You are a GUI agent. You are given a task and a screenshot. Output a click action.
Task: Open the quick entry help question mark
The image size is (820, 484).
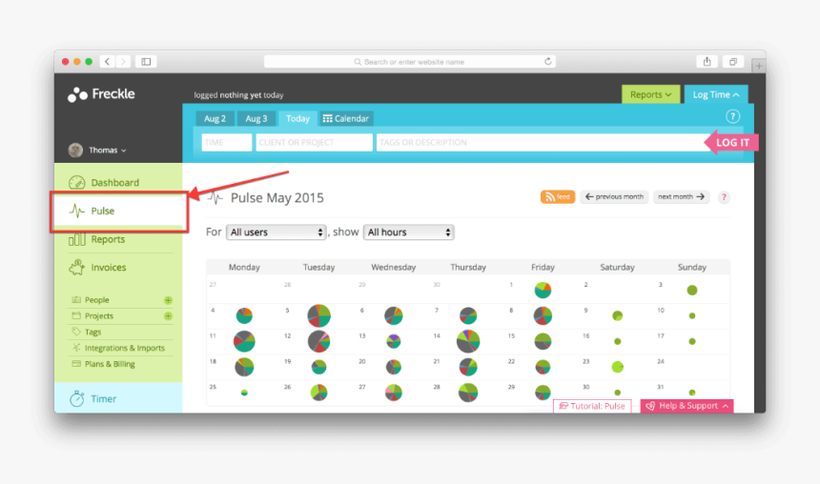(732, 116)
